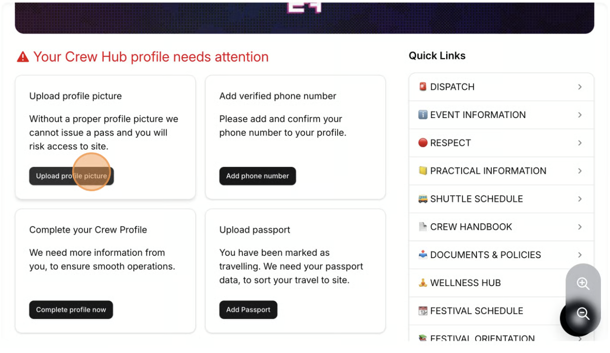Screen dimensions: 610x353
Task: Open the CREW HANDBOOK chevron arrow
Action: (580, 227)
